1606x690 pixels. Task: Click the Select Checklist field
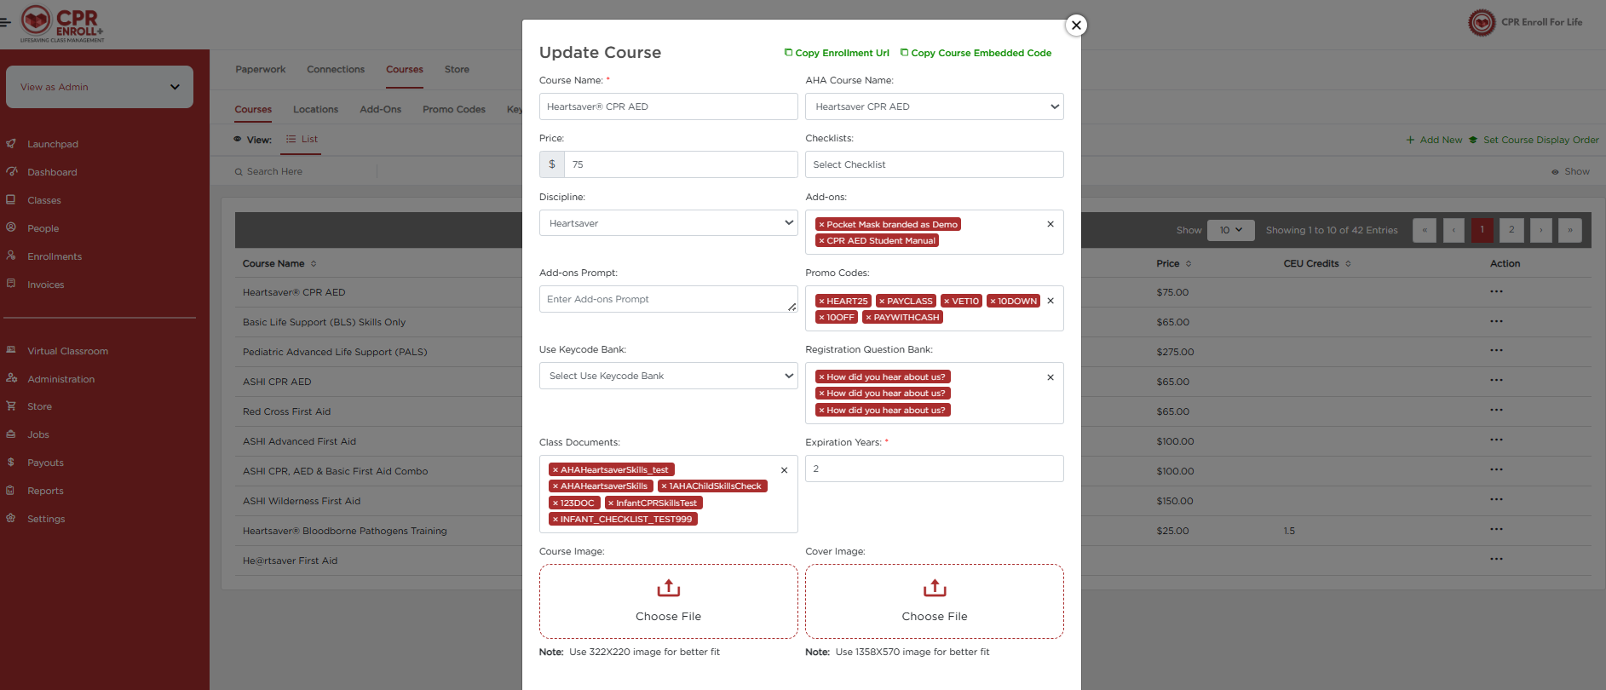[934, 164]
